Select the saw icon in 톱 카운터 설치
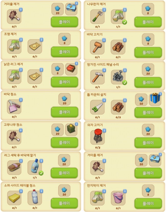The width and height of the screenshot is (166, 212). pyautogui.click(x=97, y=107)
